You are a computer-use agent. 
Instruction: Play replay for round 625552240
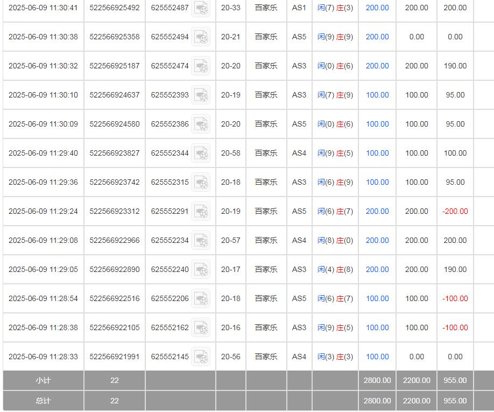click(x=201, y=270)
